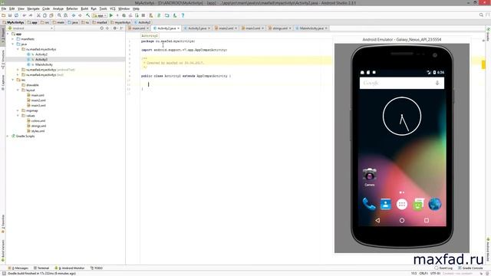The image size is (491, 276).
Task: Open the Terminal tool window
Action: point(41,268)
